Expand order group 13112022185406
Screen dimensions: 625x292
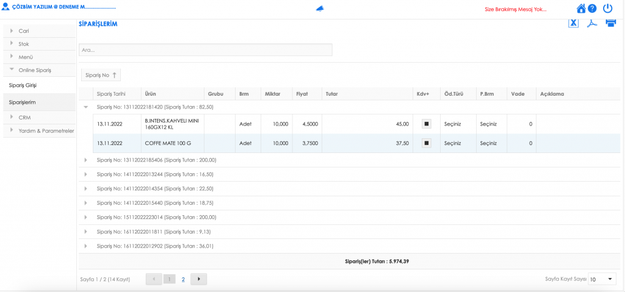click(86, 160)
